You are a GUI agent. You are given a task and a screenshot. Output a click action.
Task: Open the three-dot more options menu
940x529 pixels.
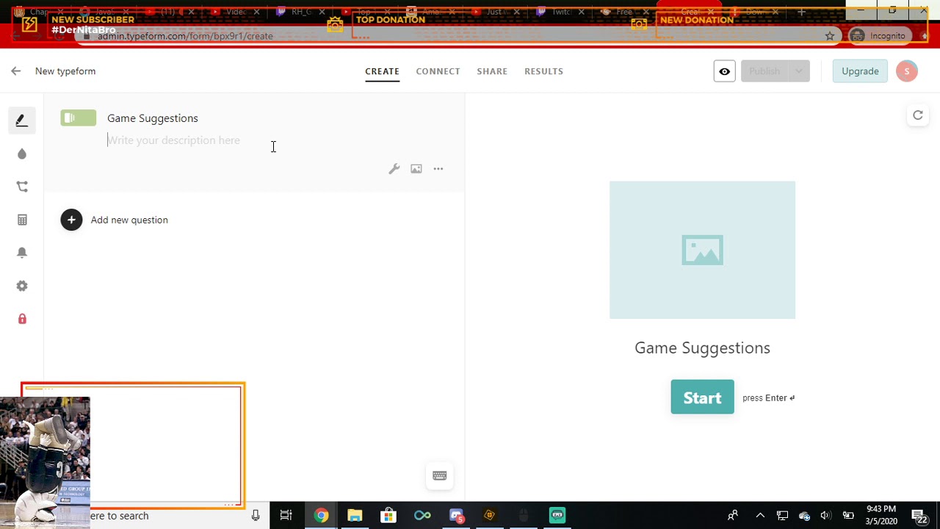click(438, 169)
